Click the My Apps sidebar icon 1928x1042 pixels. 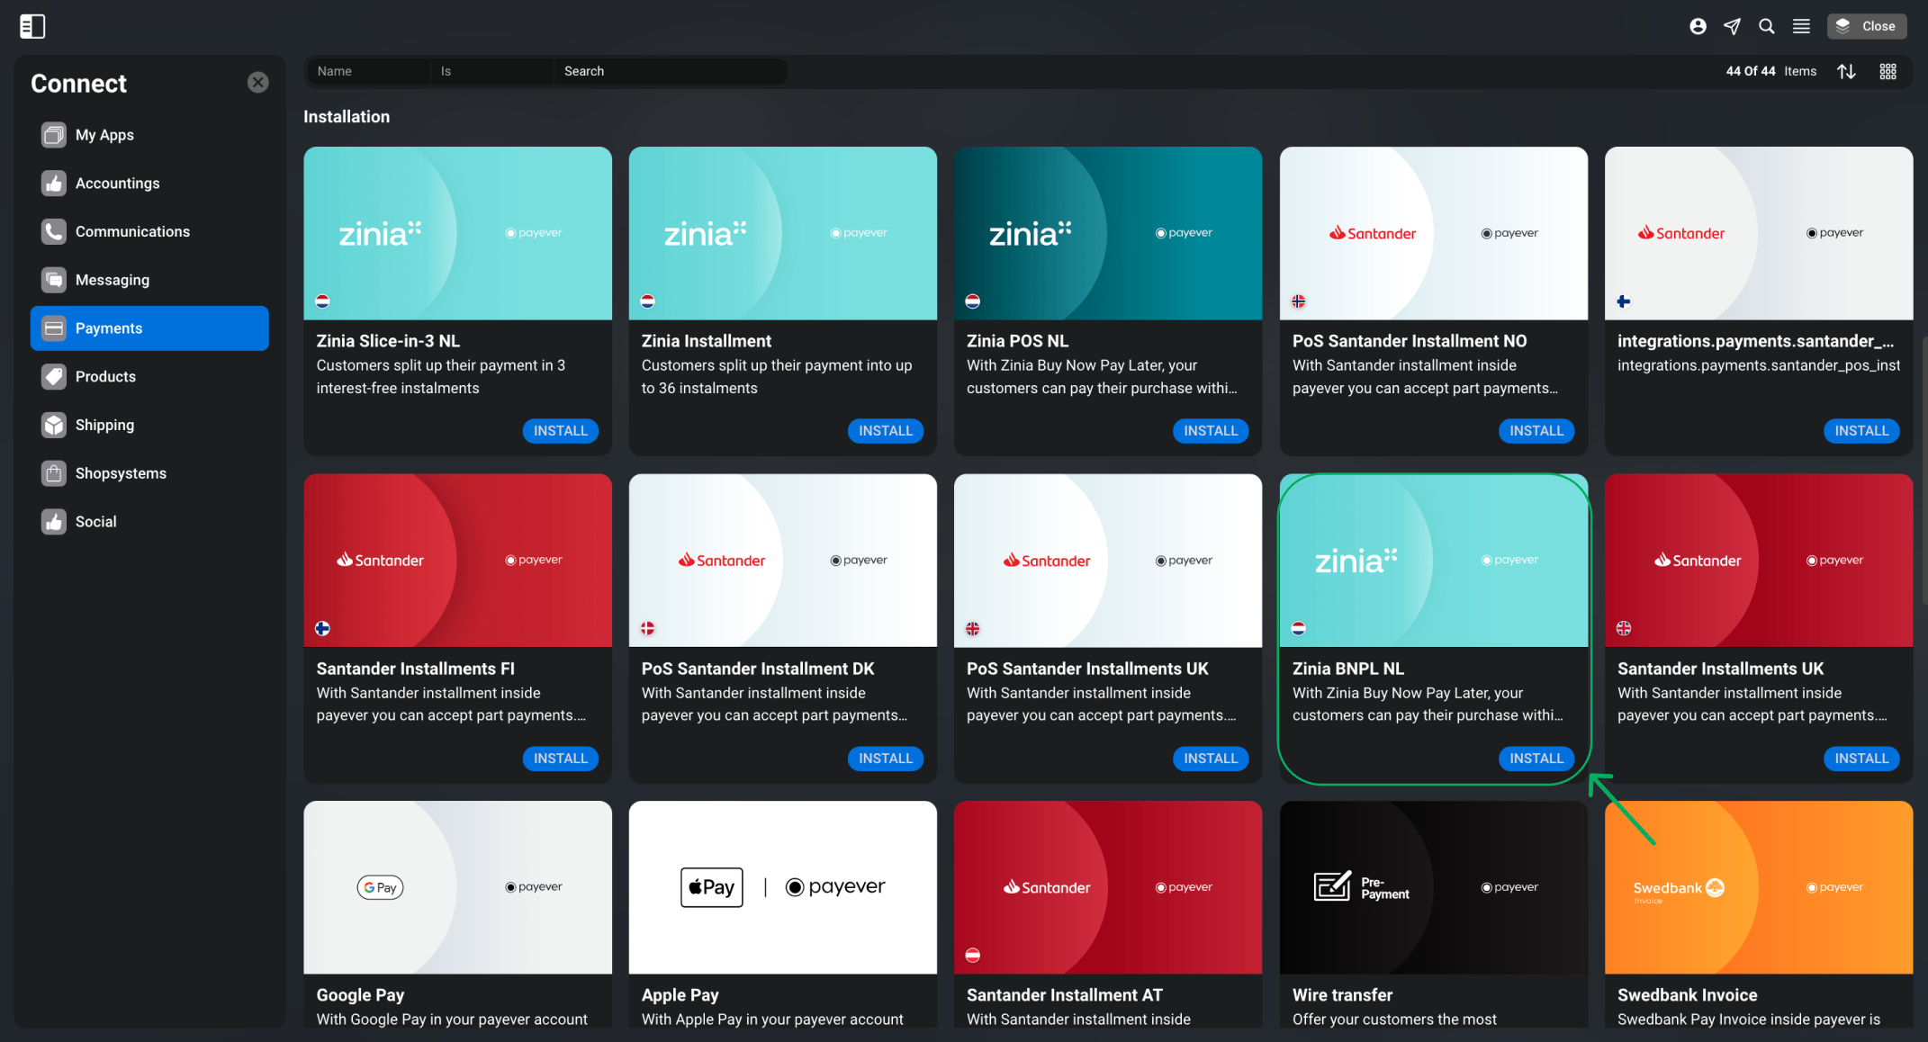click(x=54, y=135)
